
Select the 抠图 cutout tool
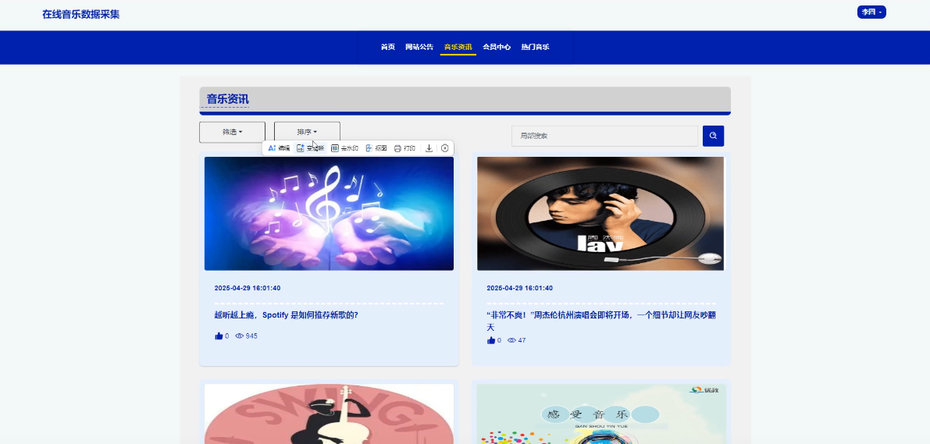click(376, 148)
